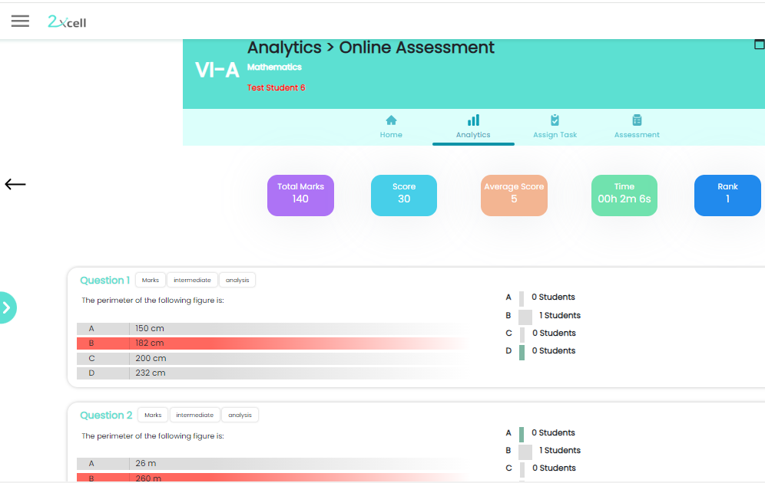Click the Assessment icon
The image size is (765, 483).
pos(637,120)
